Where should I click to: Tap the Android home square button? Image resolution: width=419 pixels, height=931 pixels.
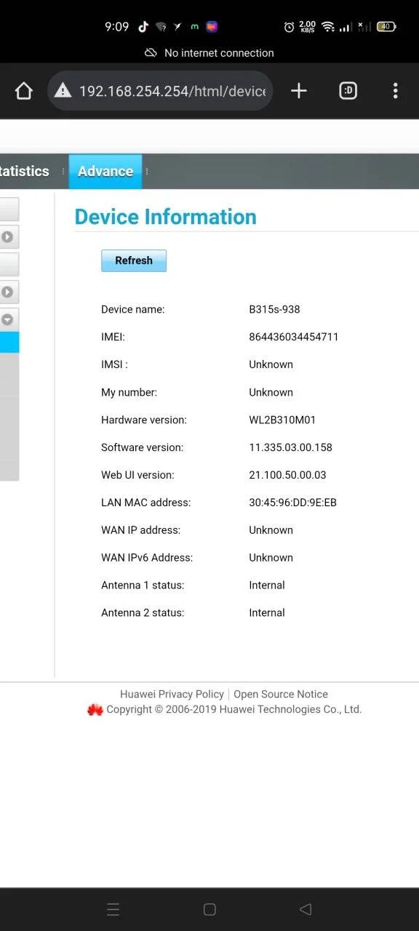[209, 909]
